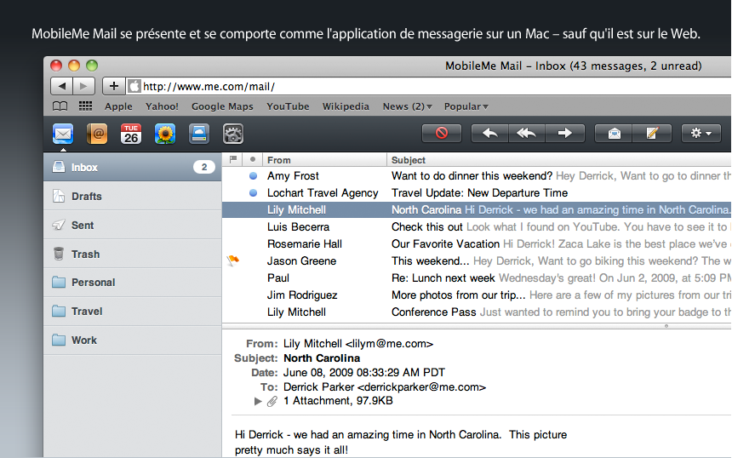Screen dimensions: 732x458
Task: Open the Wikipedia bookmark
Action: (346, 106)
